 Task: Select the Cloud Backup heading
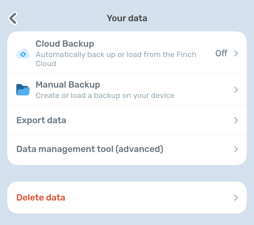65,44
